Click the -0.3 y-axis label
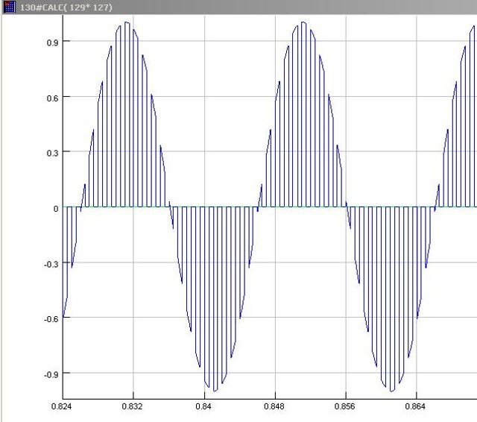 tap(51, 264)
